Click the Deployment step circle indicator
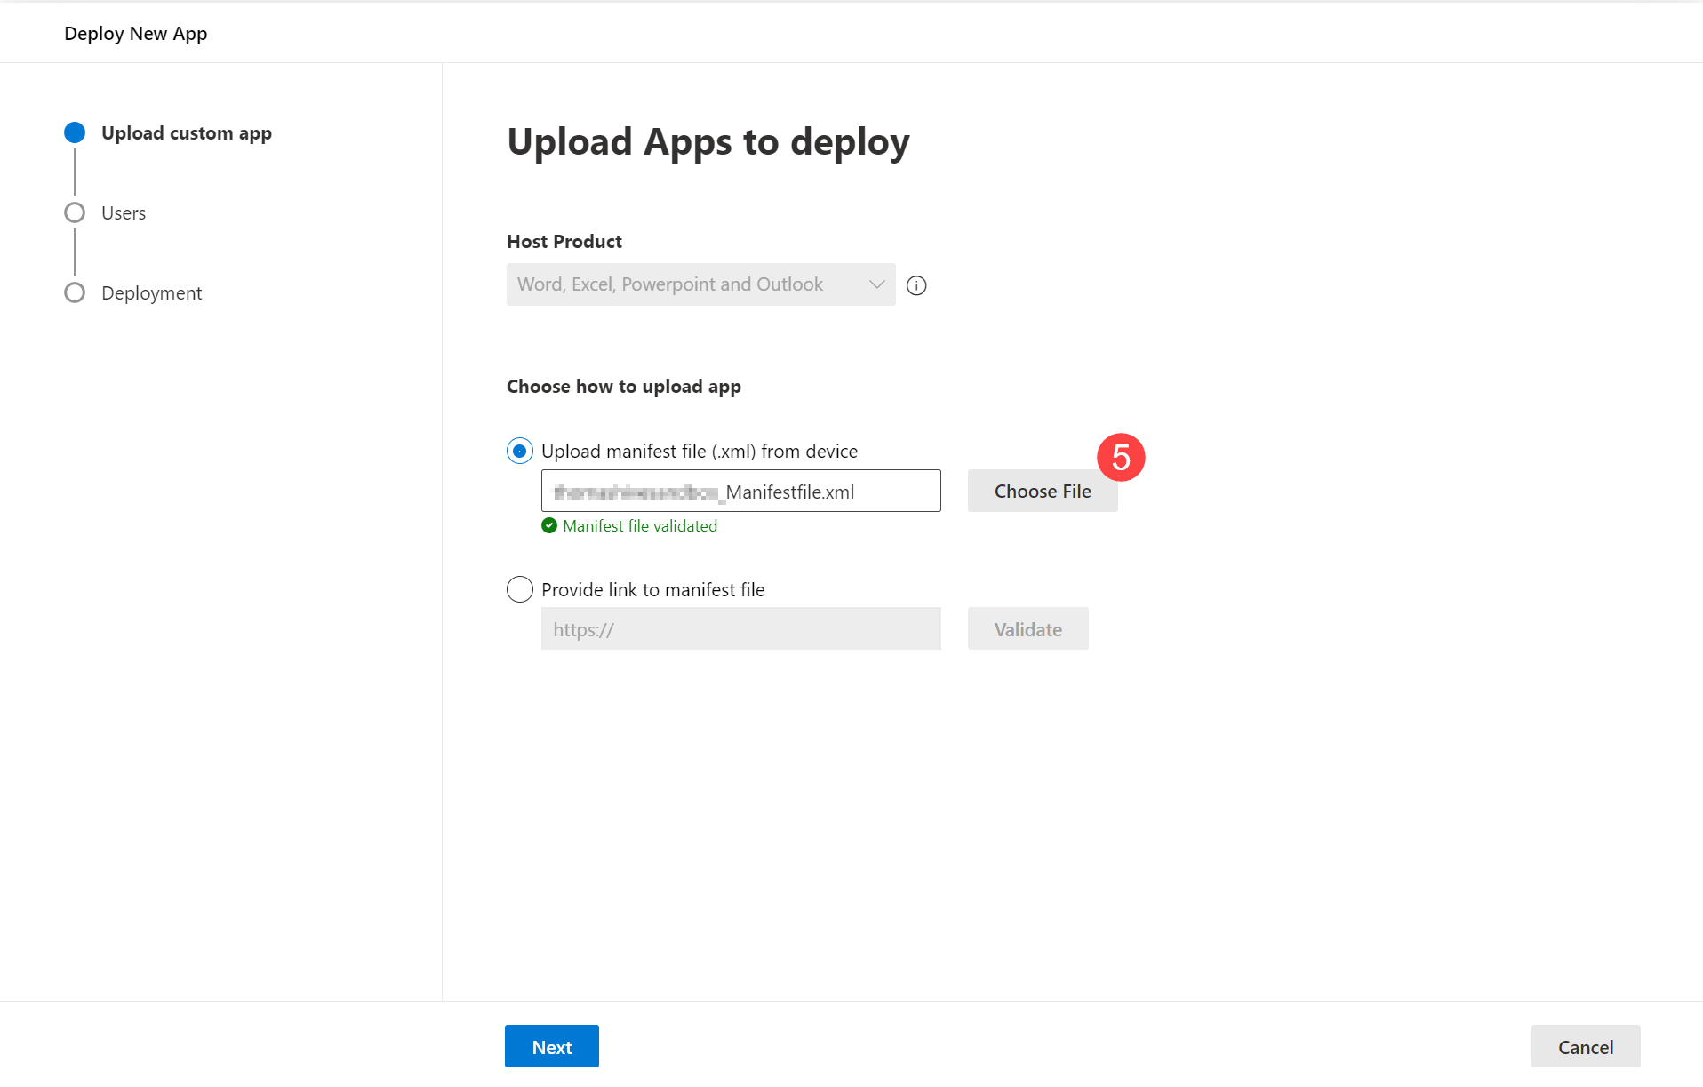The height and width of the screenshot is (1087, 1703). (75, 292)
